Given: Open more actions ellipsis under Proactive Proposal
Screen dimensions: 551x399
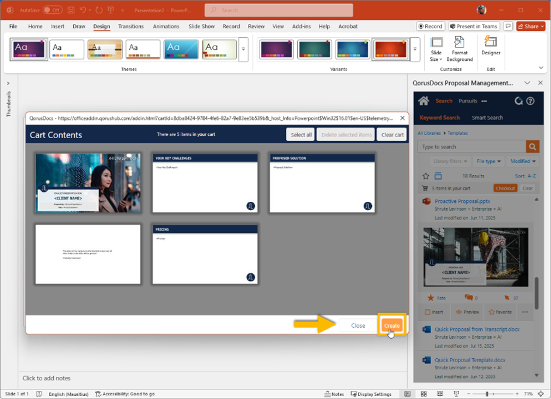Looking at the screenshot, I should [x=525, y=312].
